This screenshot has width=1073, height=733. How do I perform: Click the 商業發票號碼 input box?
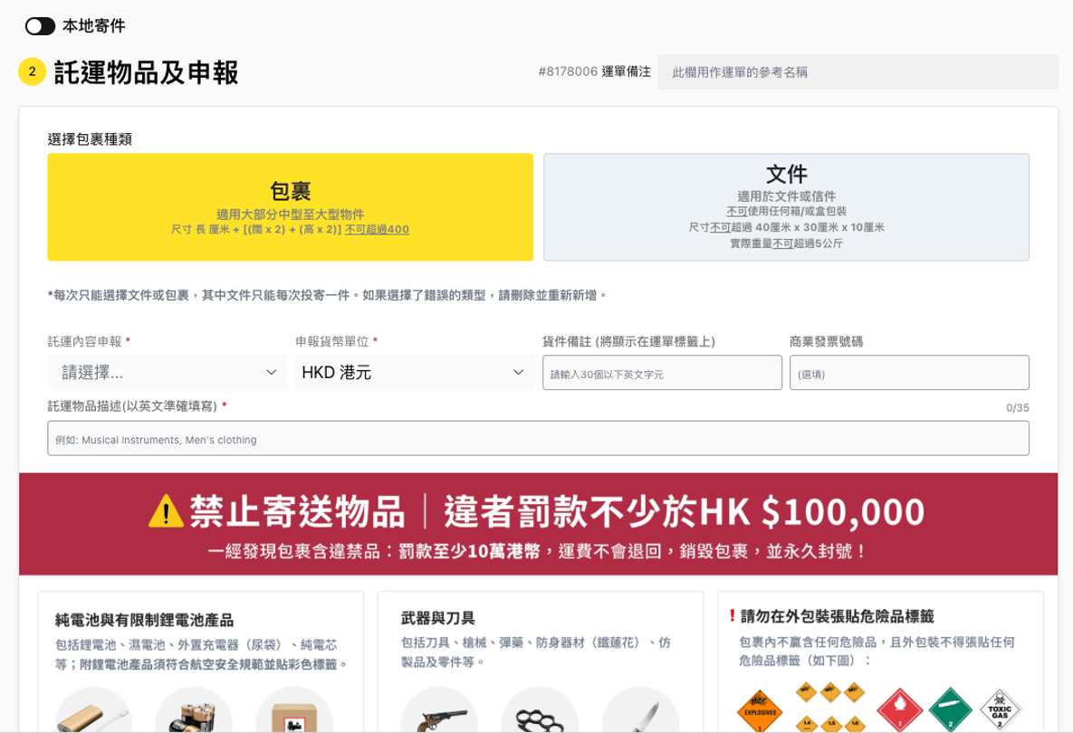click(x=909, y=373)
